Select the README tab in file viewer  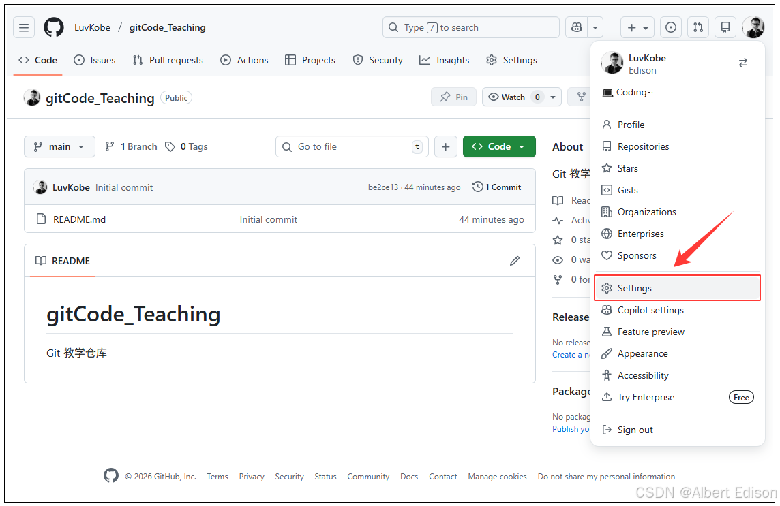coord(63,261)
